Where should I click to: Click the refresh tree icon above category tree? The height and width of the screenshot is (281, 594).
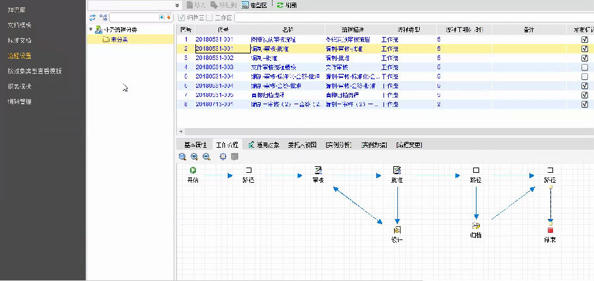[x=93, y=16]
